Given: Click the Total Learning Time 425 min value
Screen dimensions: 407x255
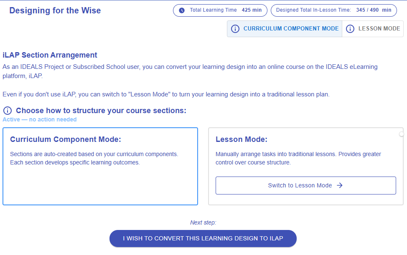Looking at the screenshot, I should click(x=252, y=10).
